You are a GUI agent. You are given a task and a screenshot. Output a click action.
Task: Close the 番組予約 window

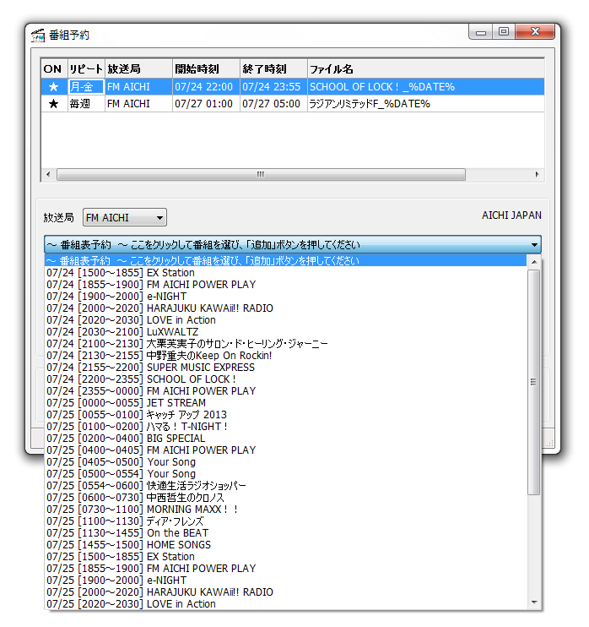pyautogui.click(x=535, y=32)
